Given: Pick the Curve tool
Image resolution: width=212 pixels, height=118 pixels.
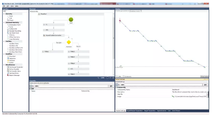Looking at the screenshot, I should (x=11, y=27).
